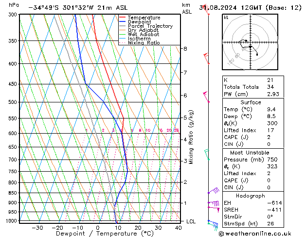Click the 850 hPa pressure axis label
Screen dimensions: 306x237
click(13, 193)
